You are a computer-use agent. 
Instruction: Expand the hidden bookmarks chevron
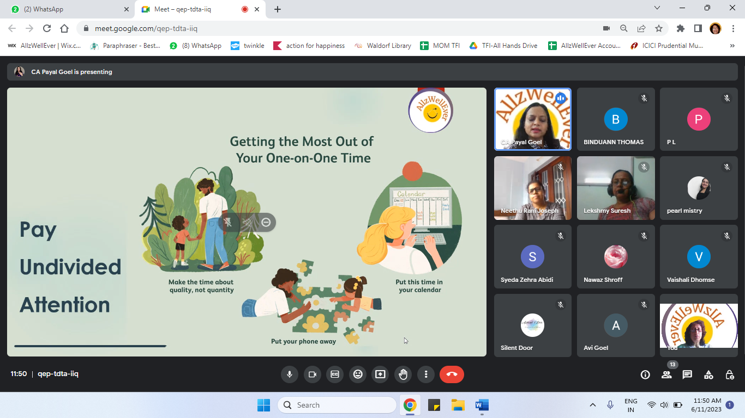[732, 46]
